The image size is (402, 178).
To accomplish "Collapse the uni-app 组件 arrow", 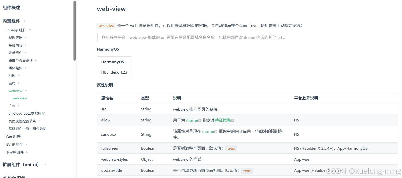I will pos(30,30).
